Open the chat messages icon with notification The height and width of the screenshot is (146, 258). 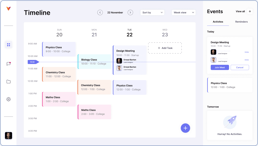pos(9,64)
